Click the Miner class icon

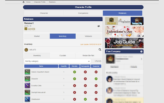(x=26, y=29)
